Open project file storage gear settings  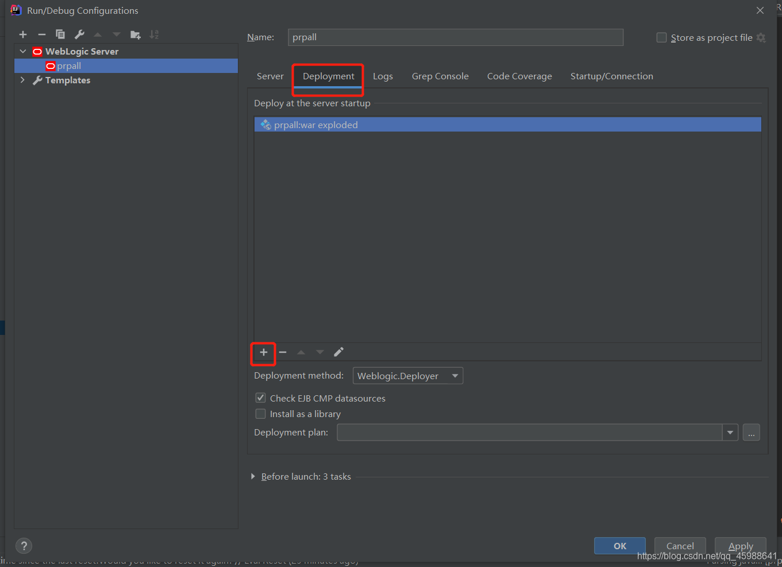[x=761, y=38]
